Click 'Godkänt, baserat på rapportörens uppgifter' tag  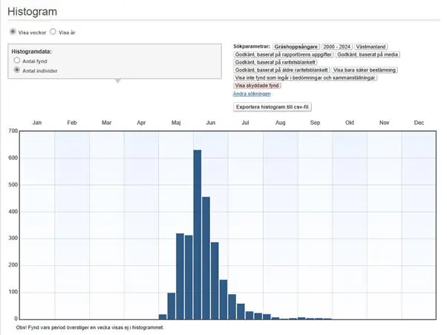coord(283,54)
